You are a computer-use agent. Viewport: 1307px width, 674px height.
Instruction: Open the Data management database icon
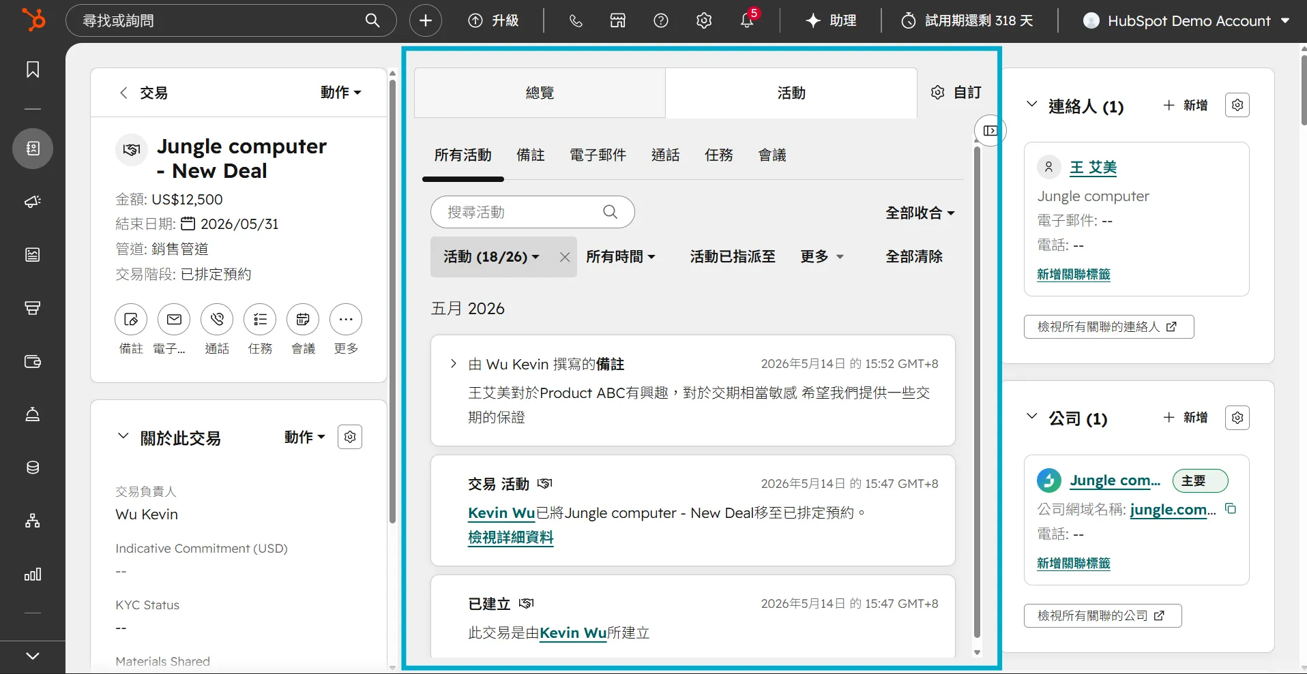coord(33,468)
